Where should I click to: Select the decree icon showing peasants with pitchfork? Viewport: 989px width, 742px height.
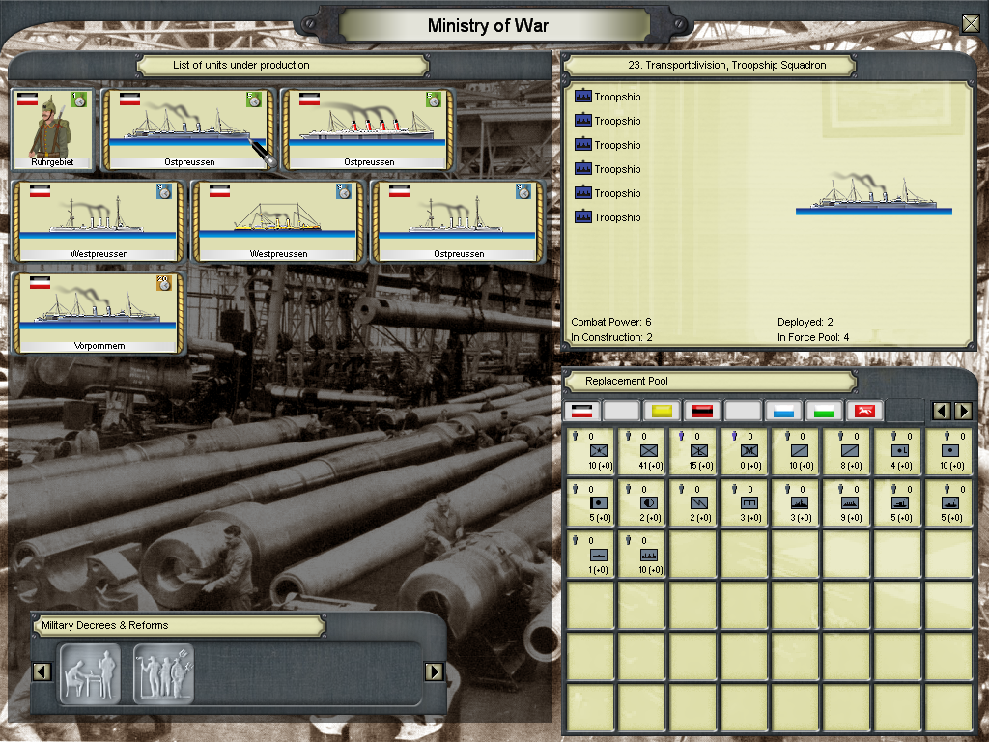[163, 672]
